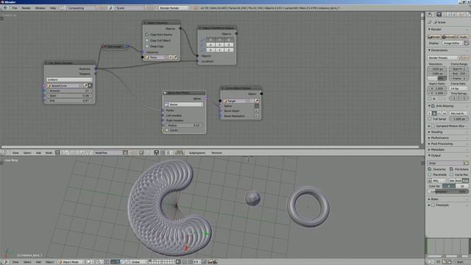The width and height of the screenshot is (471, 265).
Task: Open the Render Presets dropdown
Action: click(x=443, y=57)
